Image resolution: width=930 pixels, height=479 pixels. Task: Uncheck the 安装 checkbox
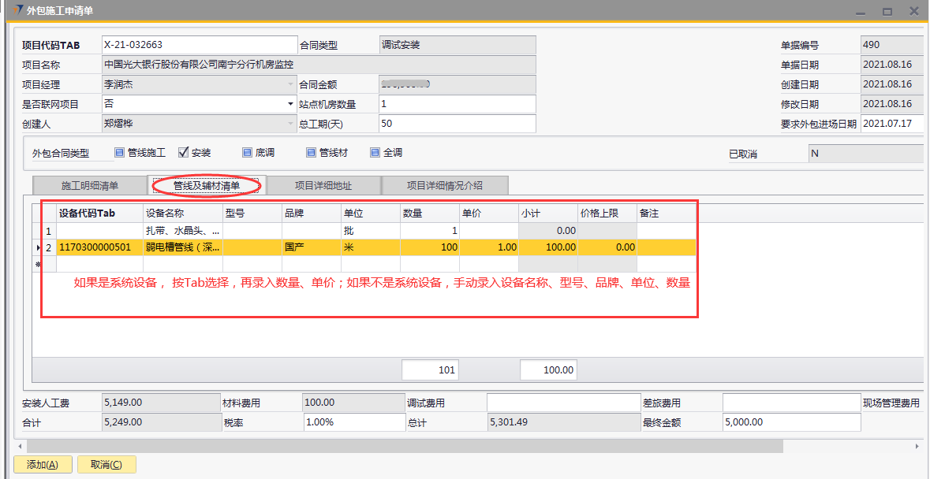183,153
